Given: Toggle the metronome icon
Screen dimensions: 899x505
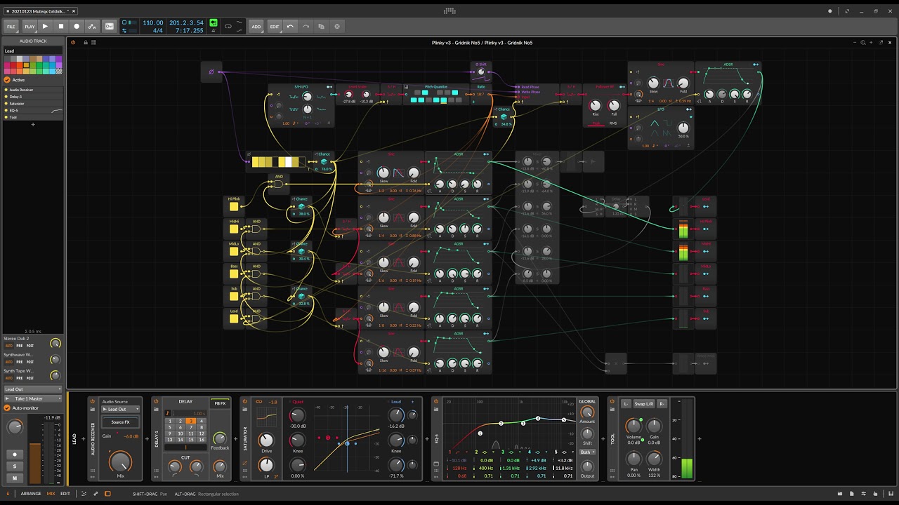Looking at the screenshot, I should tap(214, 31).
